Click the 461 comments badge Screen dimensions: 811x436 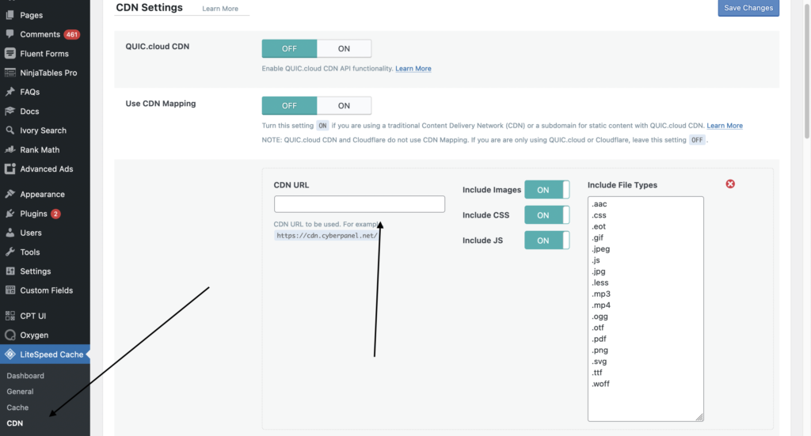(71, 35)
